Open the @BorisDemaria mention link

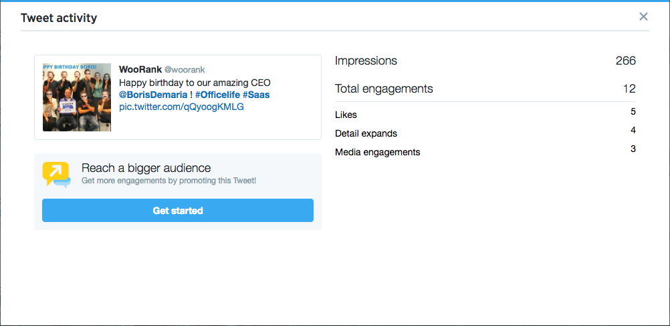(x=153, y=95)
